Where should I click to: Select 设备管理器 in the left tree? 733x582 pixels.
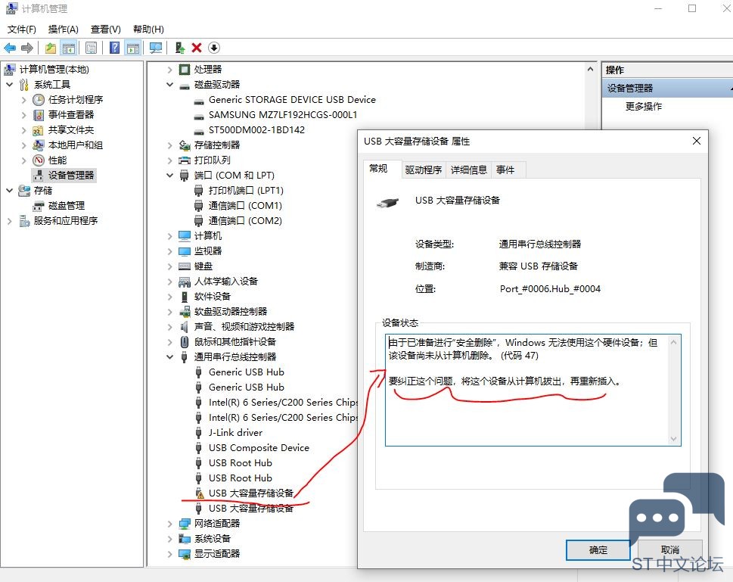click(x=70, y=176)
